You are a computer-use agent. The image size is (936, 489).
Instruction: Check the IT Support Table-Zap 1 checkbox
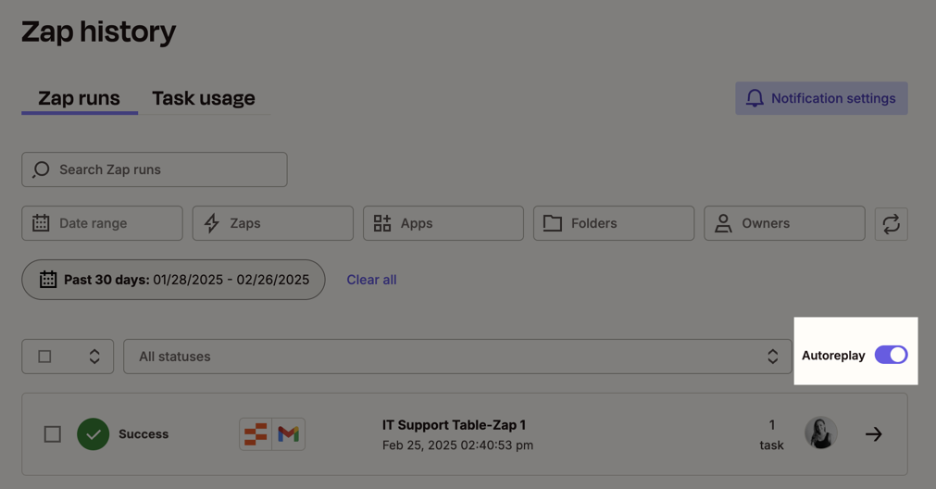[x=53, y=433]
